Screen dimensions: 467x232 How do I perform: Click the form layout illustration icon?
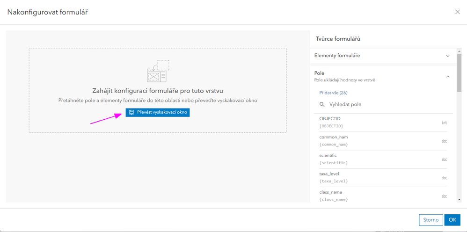point(158,71)
